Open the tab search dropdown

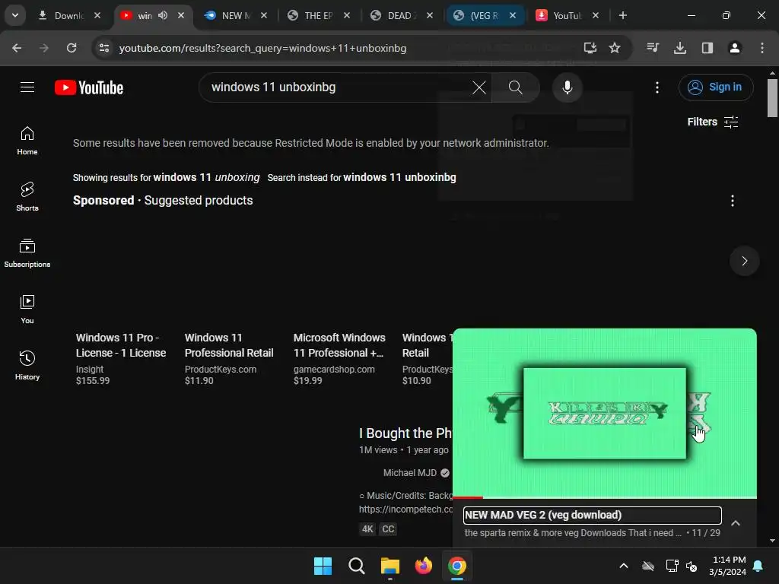(x=15, y=15)
